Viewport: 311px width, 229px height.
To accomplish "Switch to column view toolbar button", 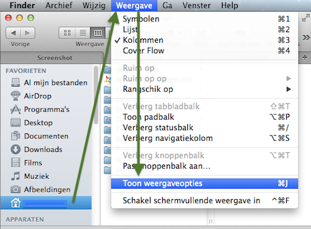I will pos(98,33).
